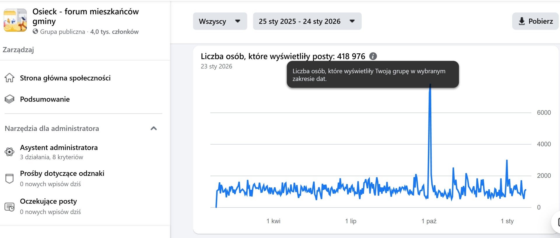This screenshot has width=560, height=238.
Task: Click the Asystent administratora icon
Action: pyautogui.click(x=9, y=152)
